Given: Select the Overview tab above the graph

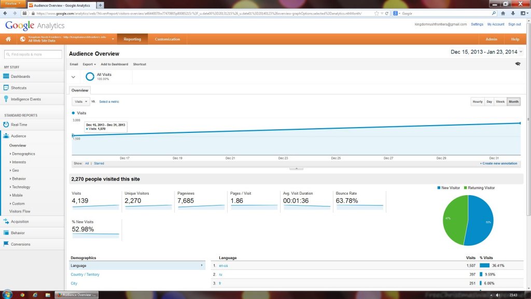Looking at the screenshot, I should coord(80,90).
